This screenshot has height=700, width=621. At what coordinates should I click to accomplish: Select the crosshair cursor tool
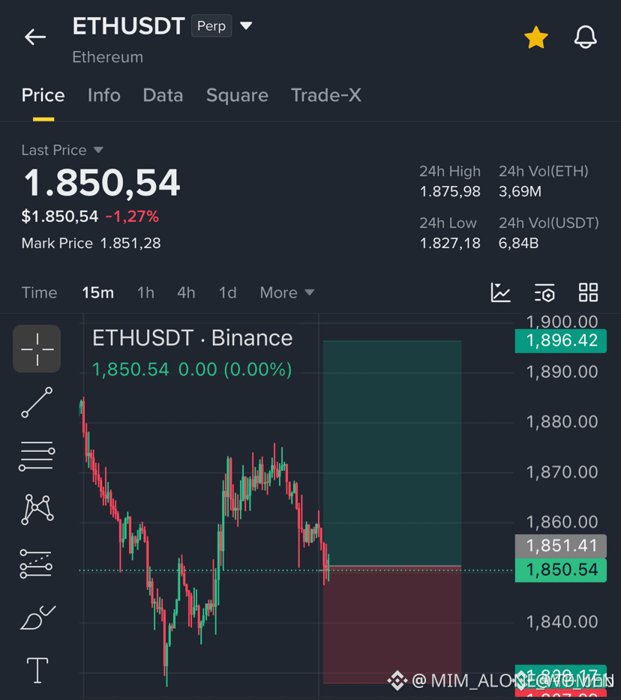(x=37, y=349)
